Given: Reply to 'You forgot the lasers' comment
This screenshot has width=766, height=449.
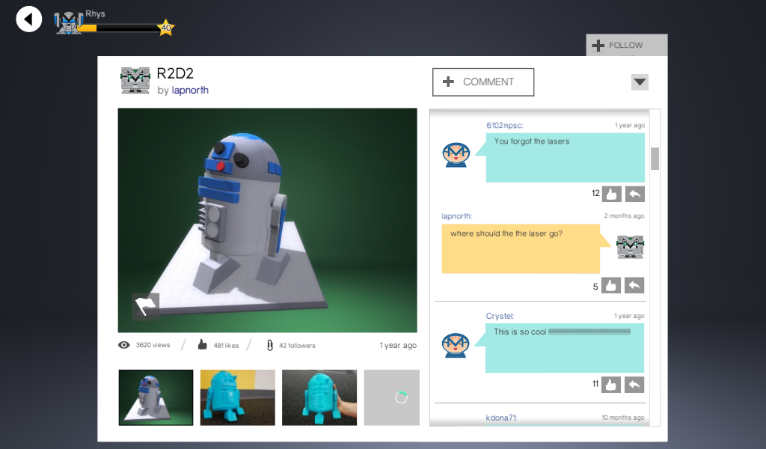Looking at the screenshot, I should click(x=634, y=194).
